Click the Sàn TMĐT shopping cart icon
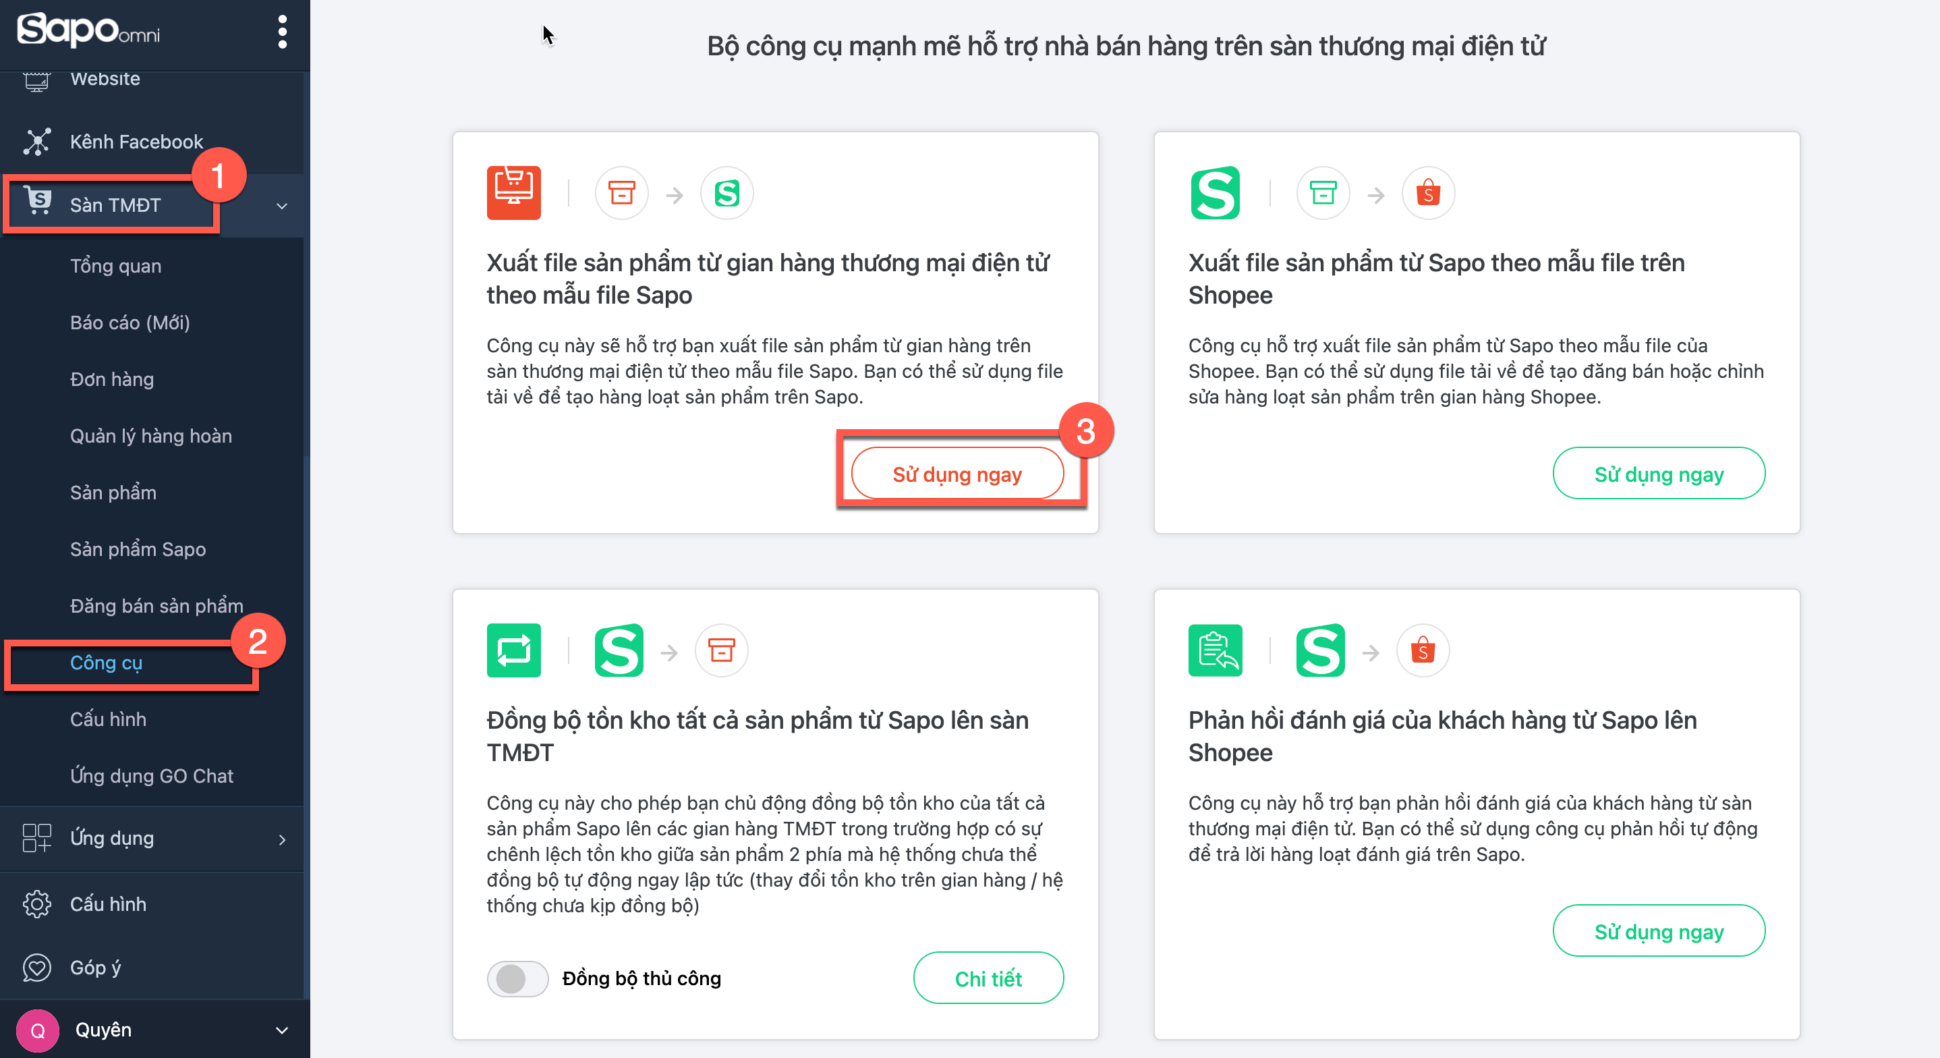 (x=38, y=202)
